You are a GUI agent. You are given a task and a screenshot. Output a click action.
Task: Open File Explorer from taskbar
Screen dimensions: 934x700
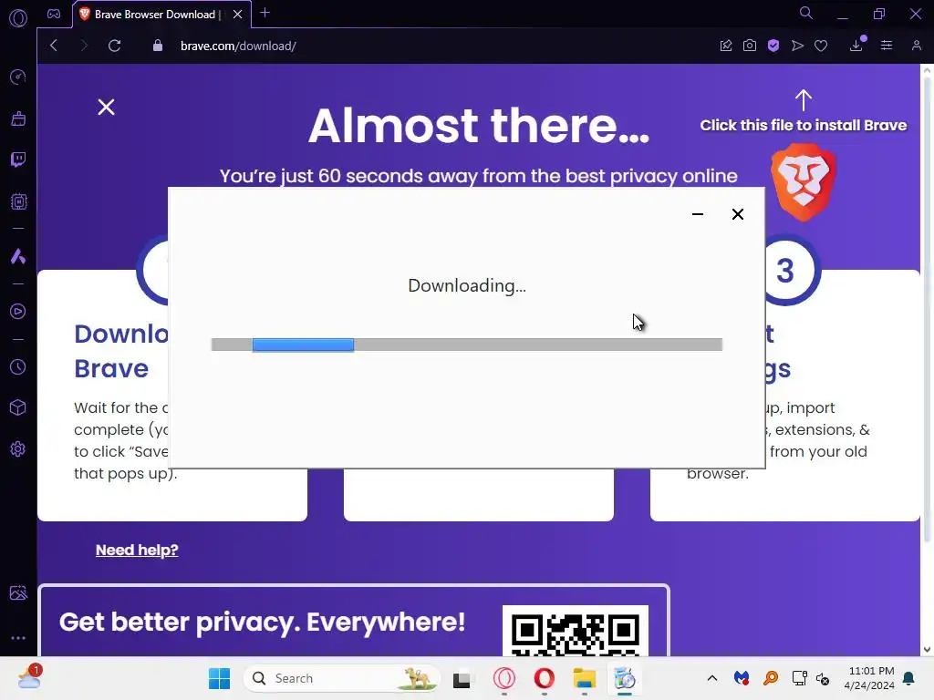[x=585, y=678]
